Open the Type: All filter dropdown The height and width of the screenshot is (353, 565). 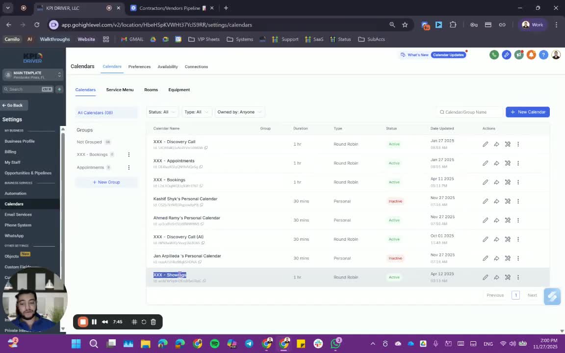(x=197, y=112)
